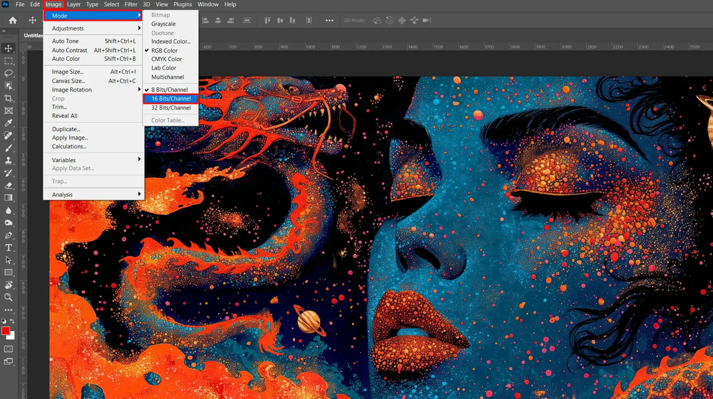The width and height of the screenshot is (713, 399).
Task: Select the Move tool in left toolbar
Action: coord(8,48)
